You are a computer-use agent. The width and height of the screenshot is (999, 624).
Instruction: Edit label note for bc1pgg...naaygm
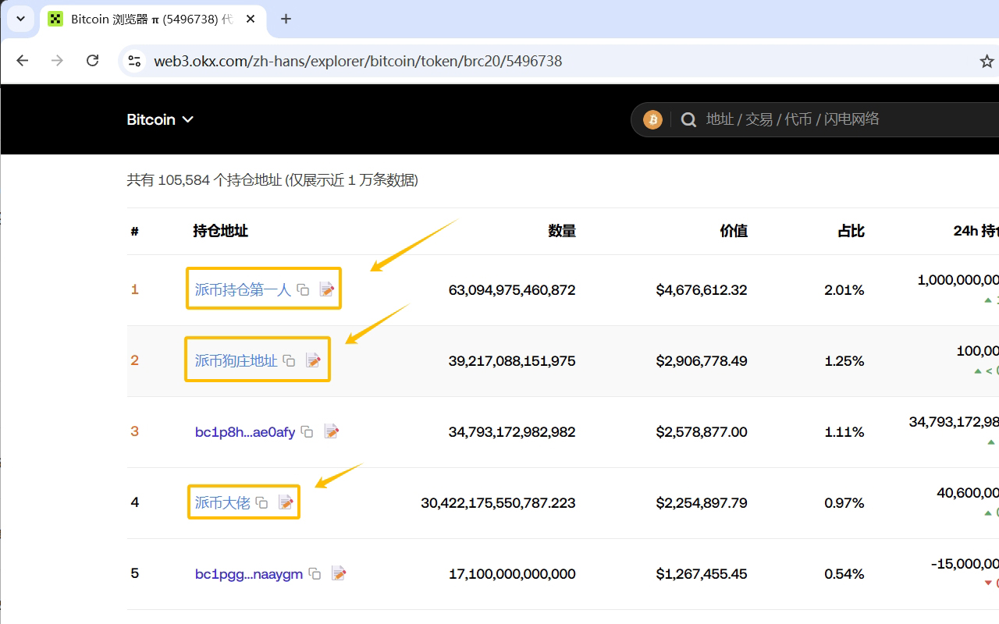(339, 574)
